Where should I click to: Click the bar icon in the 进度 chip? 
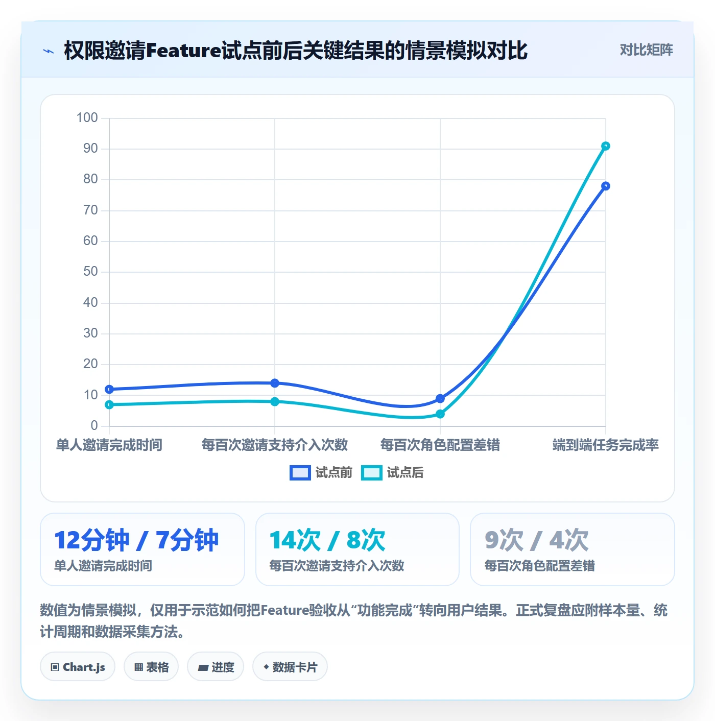coord(203,667)
